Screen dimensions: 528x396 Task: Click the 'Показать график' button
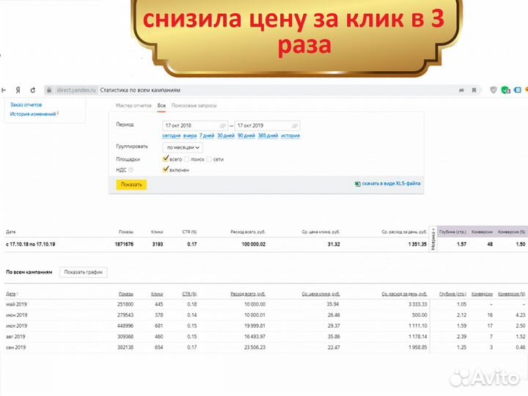point(83,272)
